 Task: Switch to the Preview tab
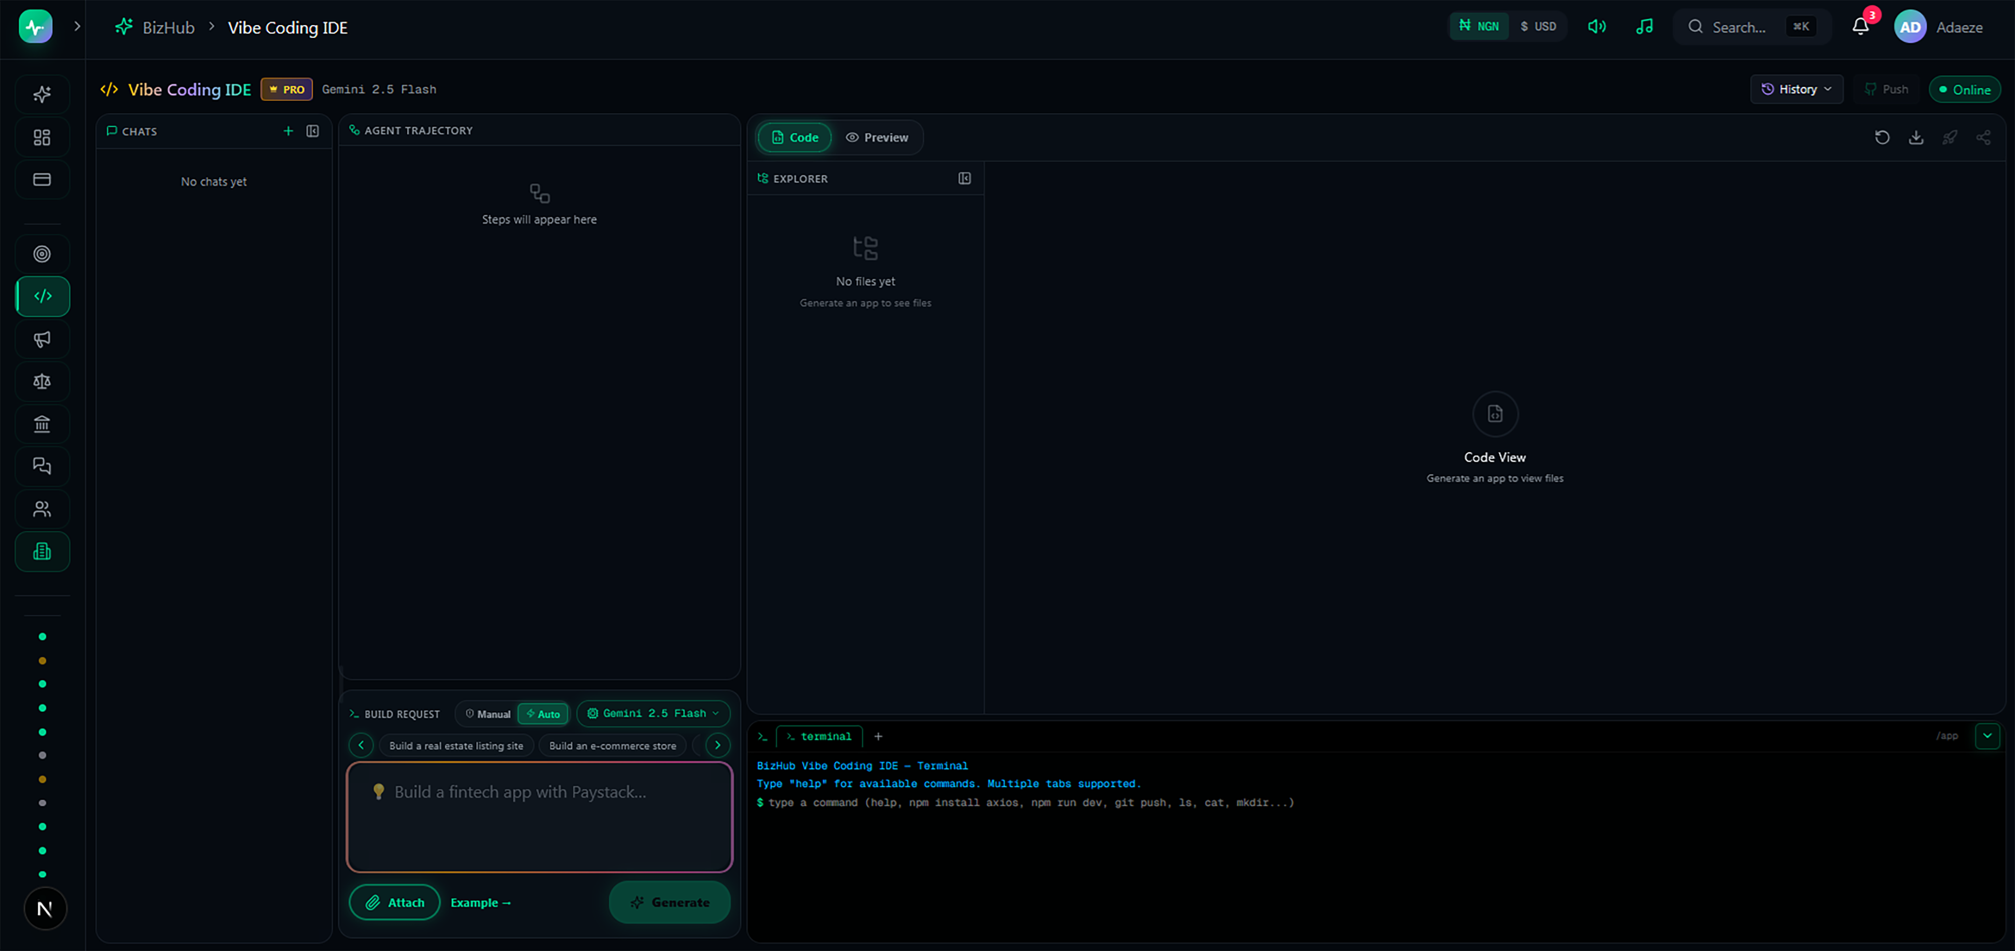point(877,138)
